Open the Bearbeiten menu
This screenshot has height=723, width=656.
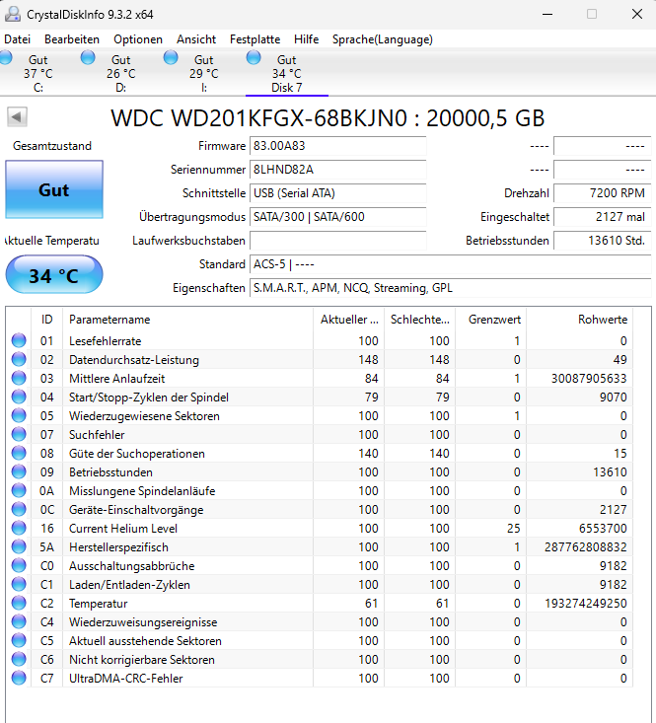72,39
